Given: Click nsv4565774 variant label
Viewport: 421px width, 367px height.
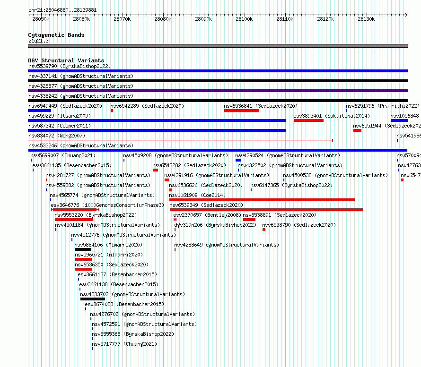Looking at the screenshot, I should pos(102,195).
